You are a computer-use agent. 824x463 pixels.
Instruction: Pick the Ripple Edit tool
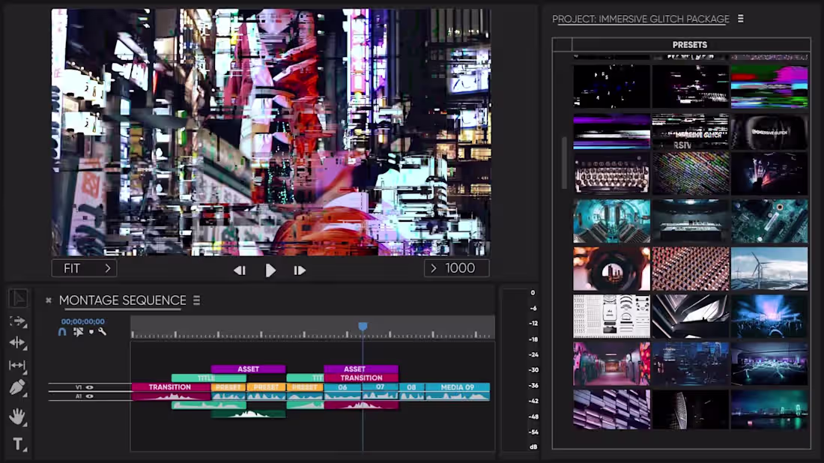[16, 342]
